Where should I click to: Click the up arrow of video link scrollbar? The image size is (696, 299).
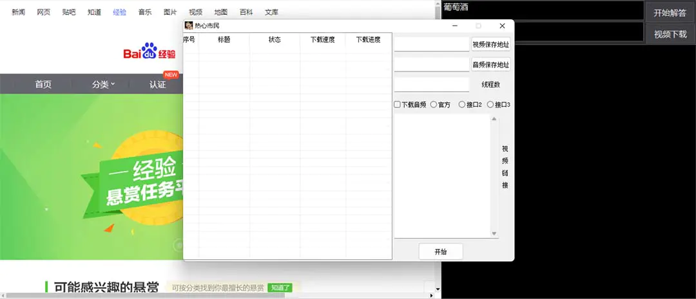click(x=494, y=119)
